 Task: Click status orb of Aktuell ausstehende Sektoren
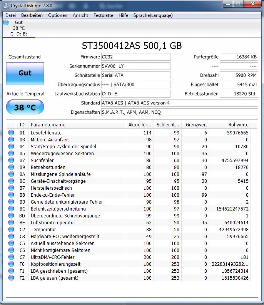pyautogui.click(x=11, y=243)
